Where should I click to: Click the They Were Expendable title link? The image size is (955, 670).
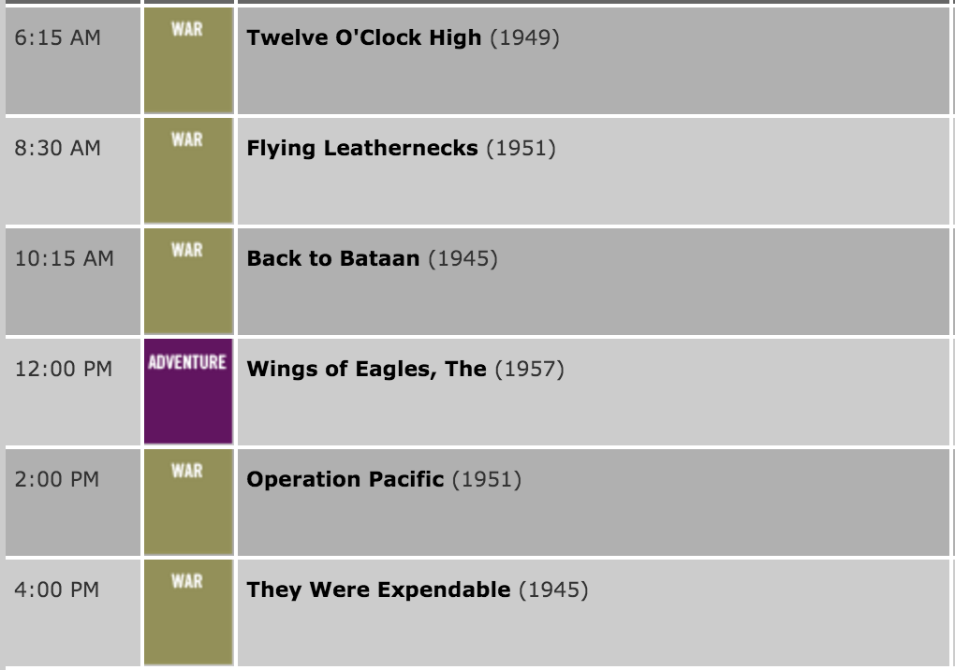[378, 590]
